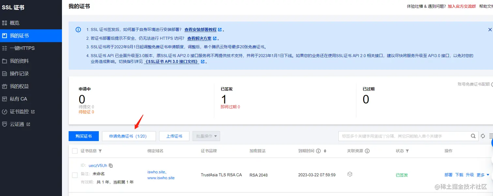Click the blue info icon in notice

click(78, 30)
